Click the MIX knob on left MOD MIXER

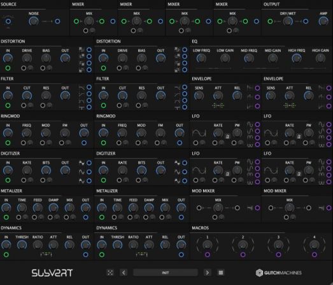coord(218,208)
